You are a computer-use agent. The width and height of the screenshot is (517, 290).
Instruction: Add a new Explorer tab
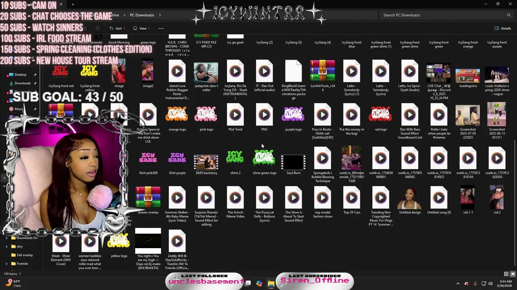point(73,4)
